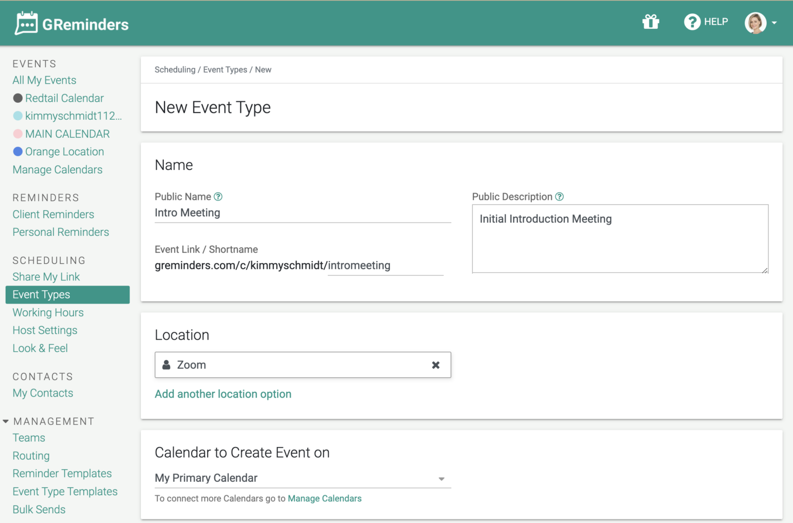Screen dimensions: 793x523
Task: Collapse the MANAGEMENT section triangle
Action: click(5, 421)
